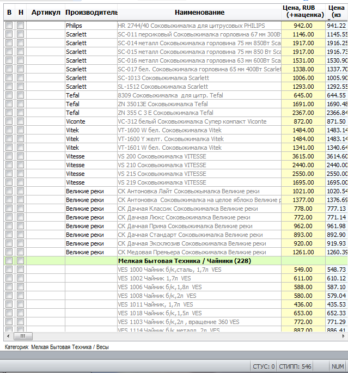The image size is (348, 373).
Task: Click the horizontal scrollbar thumb
Action: coord(23,336)
